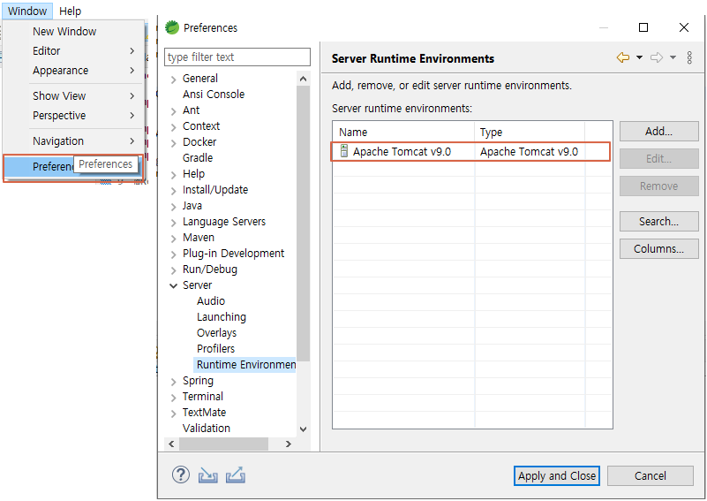Viewport: 707px width, 501px height.
Task: Click the Help icon in Preferences dialog
Action: 181,474
